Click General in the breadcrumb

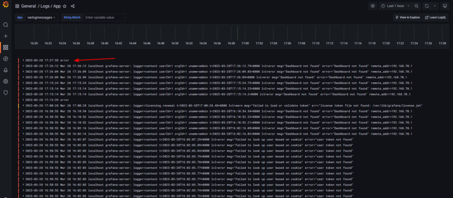point(31,7)
